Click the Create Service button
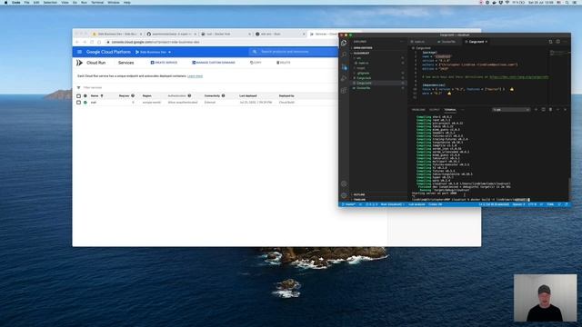The height and width of the screenshot is (327, 582). 164,63
